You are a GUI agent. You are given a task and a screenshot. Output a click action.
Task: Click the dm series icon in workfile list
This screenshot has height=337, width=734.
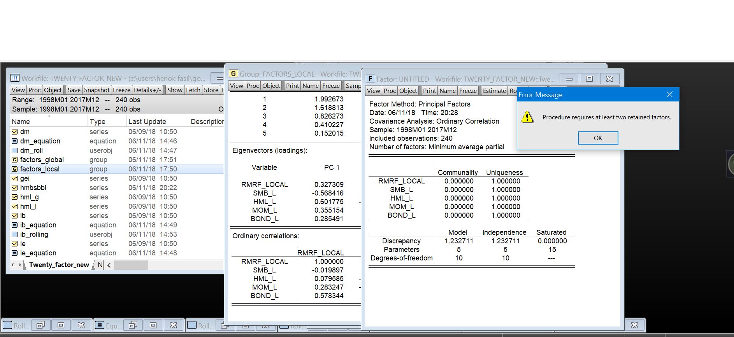point(15,132)
